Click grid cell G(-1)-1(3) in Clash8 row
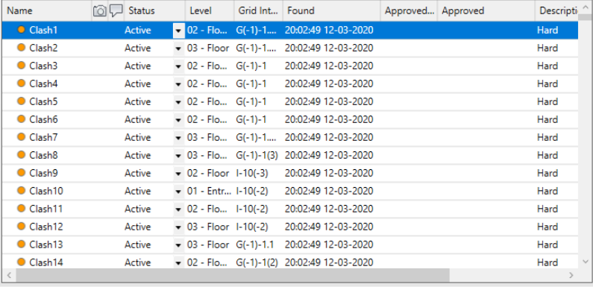The image size is (593, 287). tap(257, 155)
